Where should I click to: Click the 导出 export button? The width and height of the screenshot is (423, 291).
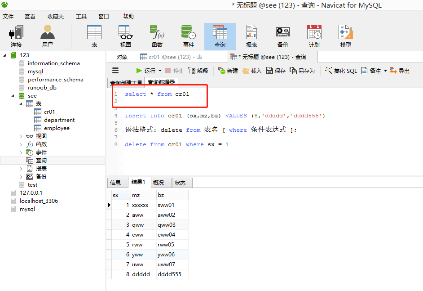point(400,71)
